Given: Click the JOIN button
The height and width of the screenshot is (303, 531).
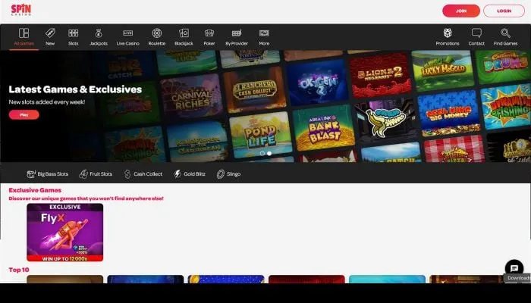Looking at the screenshot, I should (x=461, y=11).
